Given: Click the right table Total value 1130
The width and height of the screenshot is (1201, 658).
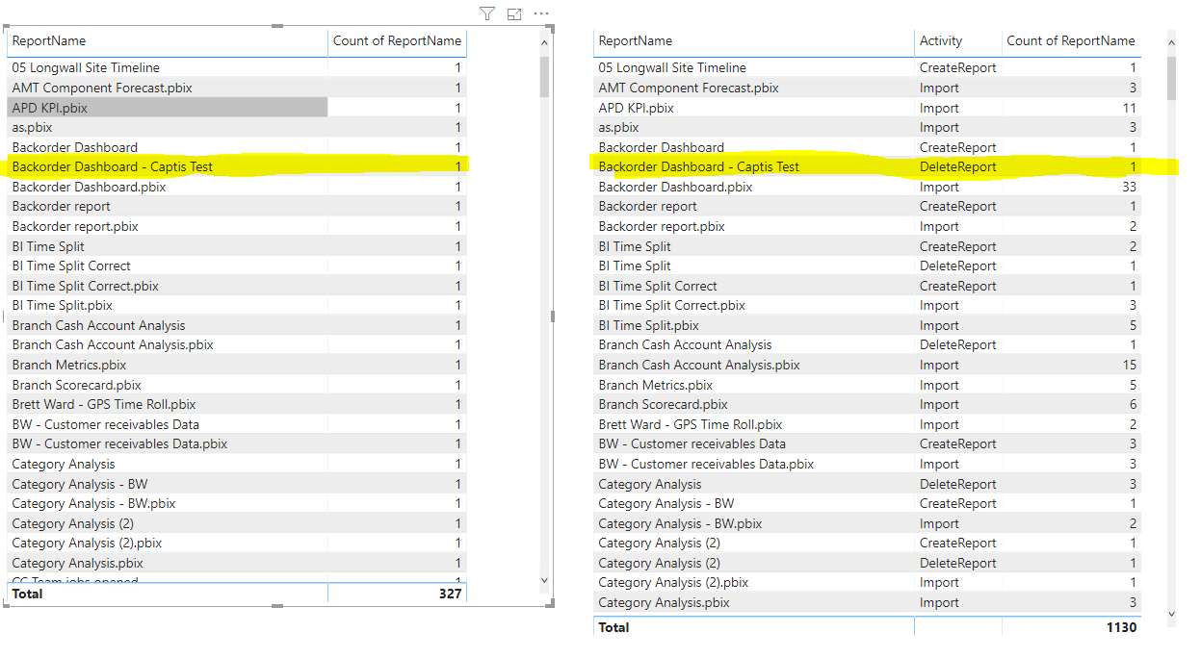Looking at the screenshot, I should (x=1121, y=627).
